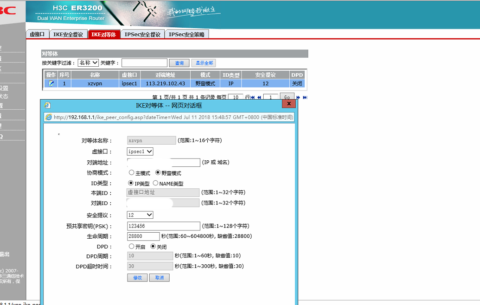Click the 安全提议 column header
Screen dimensions: 480x305
265,75
